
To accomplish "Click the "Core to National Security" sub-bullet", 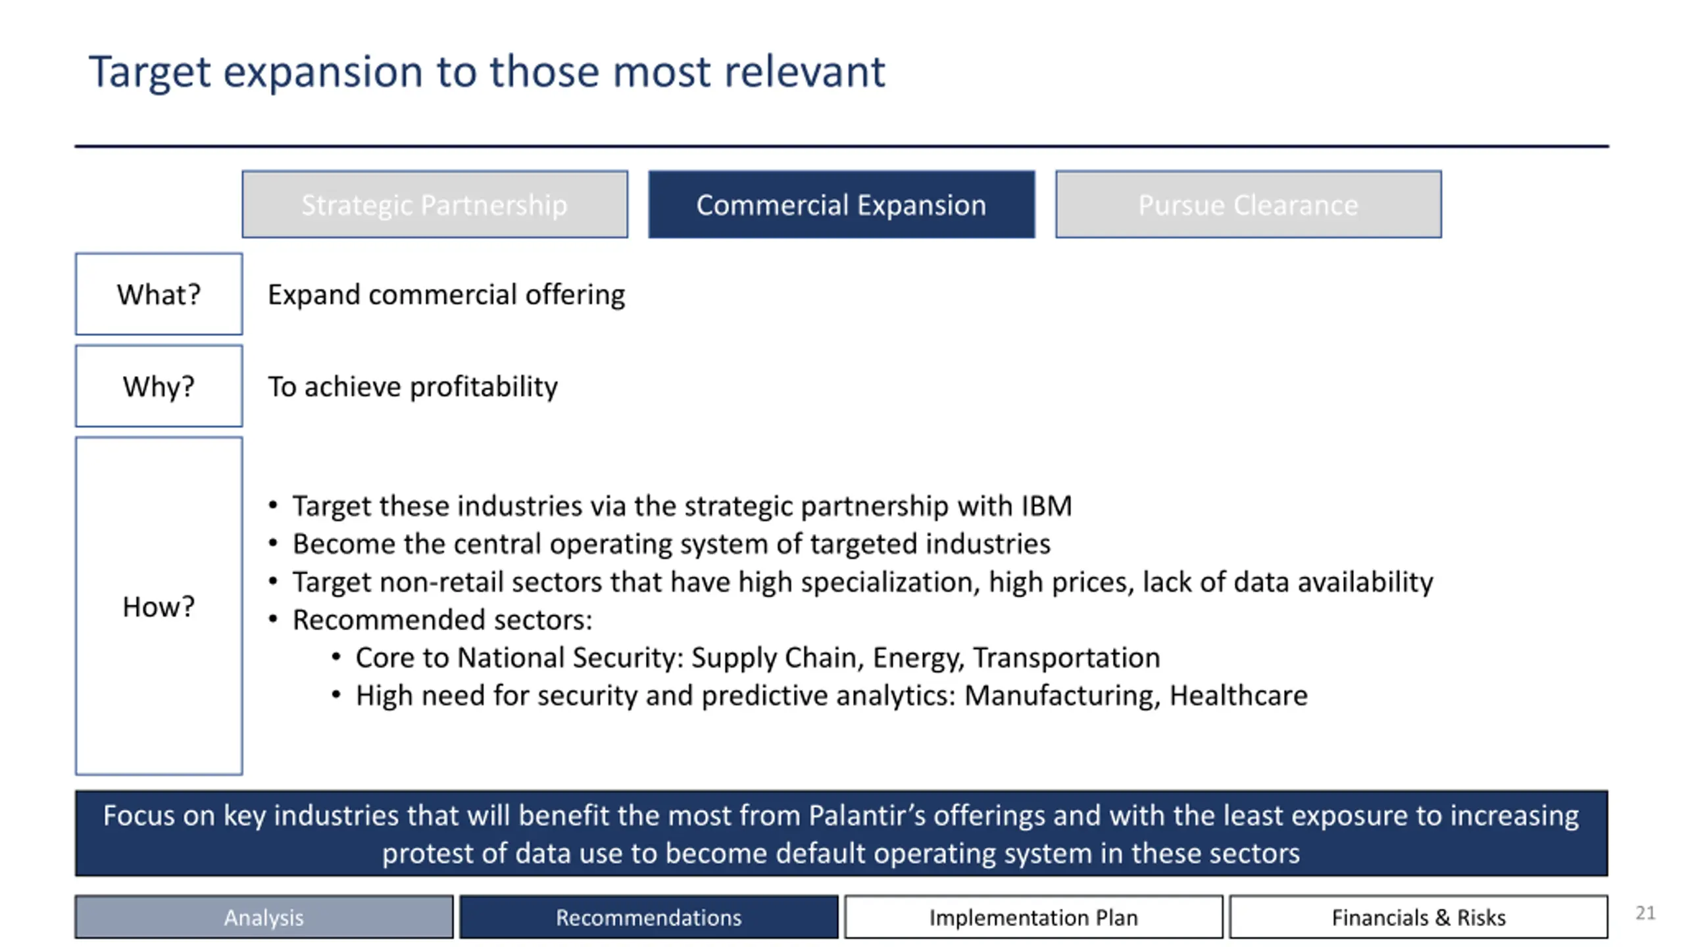I will click(x=757, y=658).
